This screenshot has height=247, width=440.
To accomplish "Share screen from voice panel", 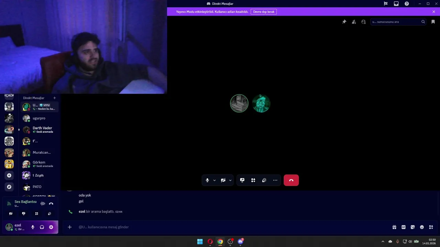I will click(x=24, y=213).
